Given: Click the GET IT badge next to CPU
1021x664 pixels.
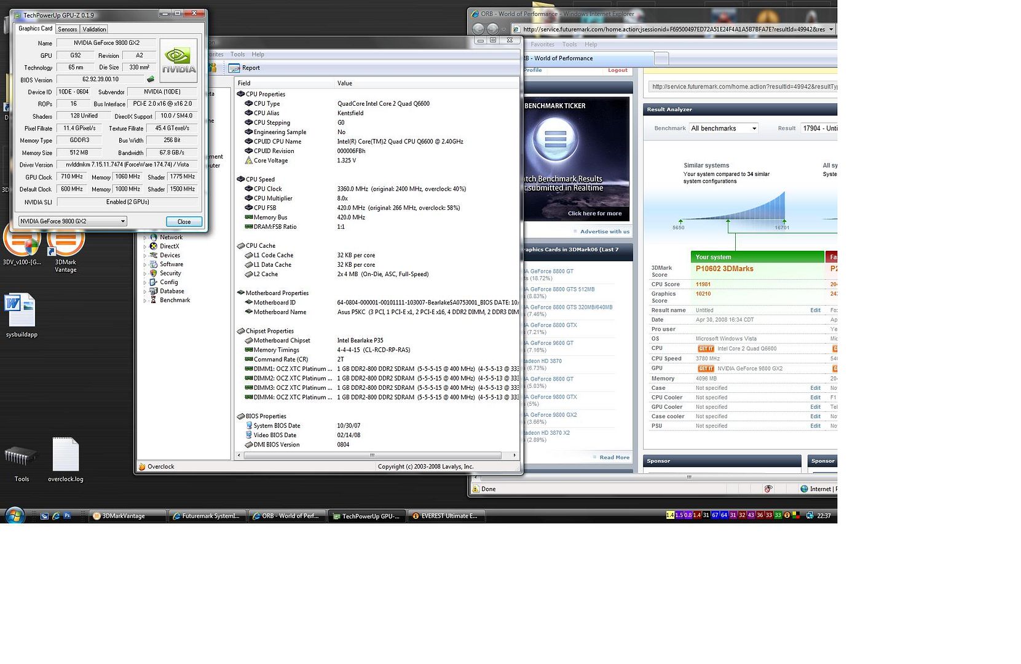Looking at the screenshot, I should click(706, 349).
